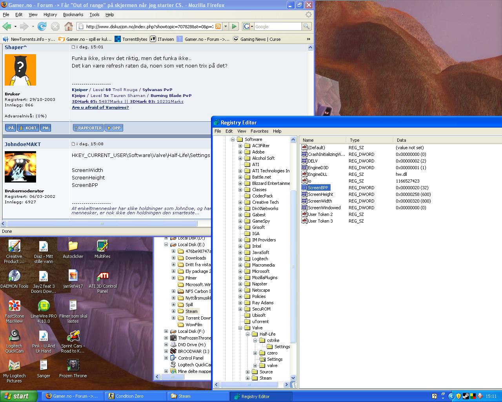
Task: Select ATI 3D Control Panel desktop icon
Action: [102, 282]
